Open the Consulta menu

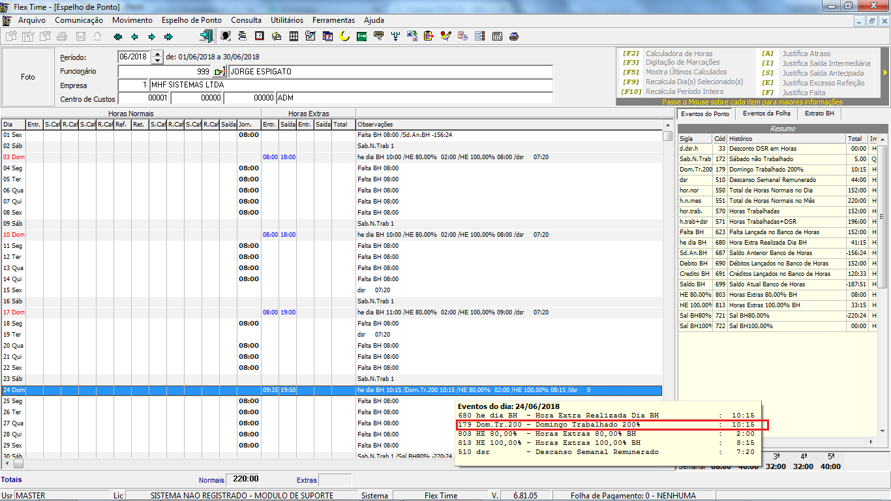247,20
